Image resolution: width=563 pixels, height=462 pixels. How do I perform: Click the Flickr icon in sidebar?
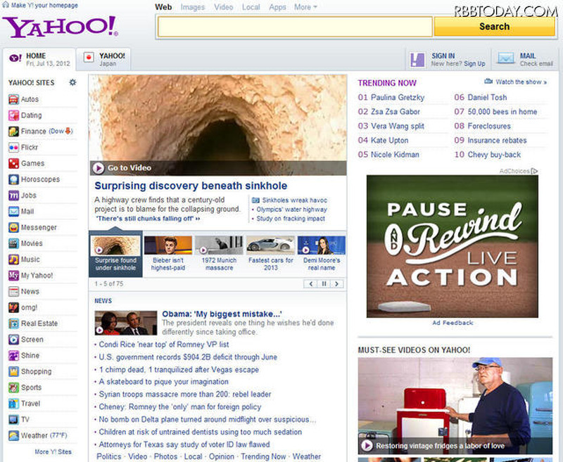13,148
